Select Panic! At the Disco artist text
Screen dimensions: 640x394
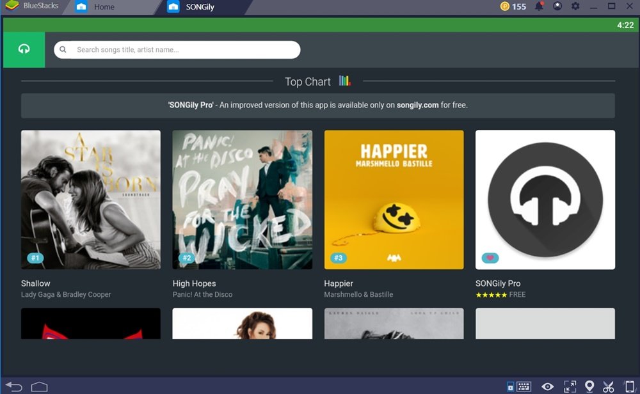point(202,294)
